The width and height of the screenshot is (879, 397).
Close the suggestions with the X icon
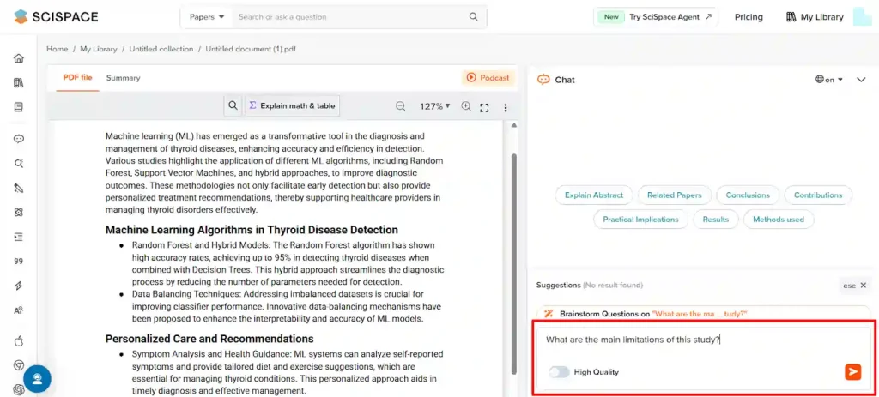click(864, 286)
